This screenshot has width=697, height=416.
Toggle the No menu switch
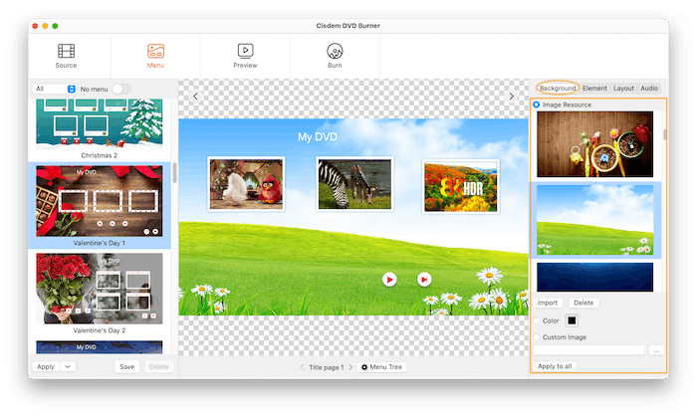(120, 89)
